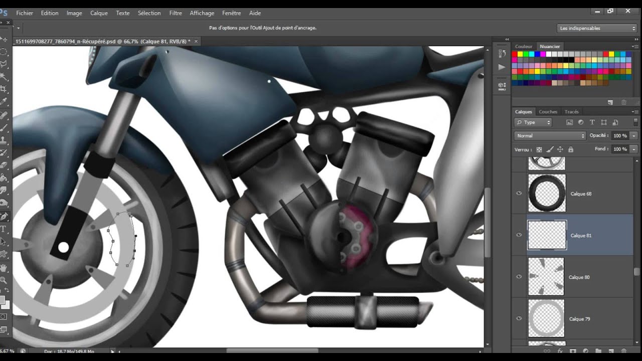This screenshot has width=642, height=361.
Task: Delete layer with the trash icon
Action: pyautogui.click(x=624, y=351)
